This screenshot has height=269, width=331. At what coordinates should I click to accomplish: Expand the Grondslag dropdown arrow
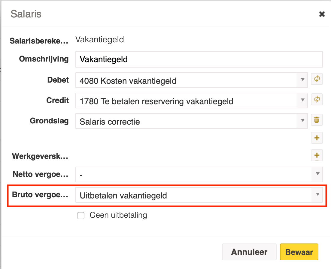pyautogui.click(x=302, y=120)
